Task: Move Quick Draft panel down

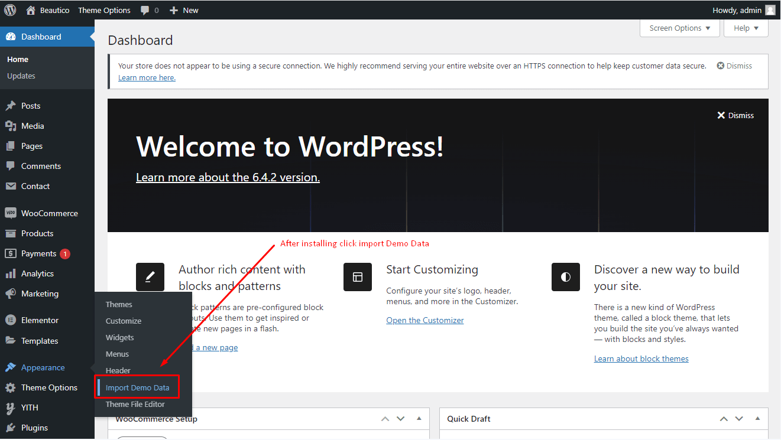Action: (739, 419)
